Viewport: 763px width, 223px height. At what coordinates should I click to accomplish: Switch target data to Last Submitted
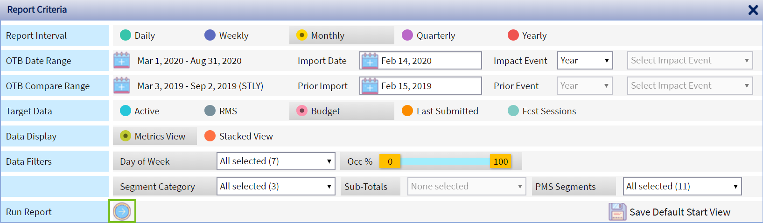point(407,111)
